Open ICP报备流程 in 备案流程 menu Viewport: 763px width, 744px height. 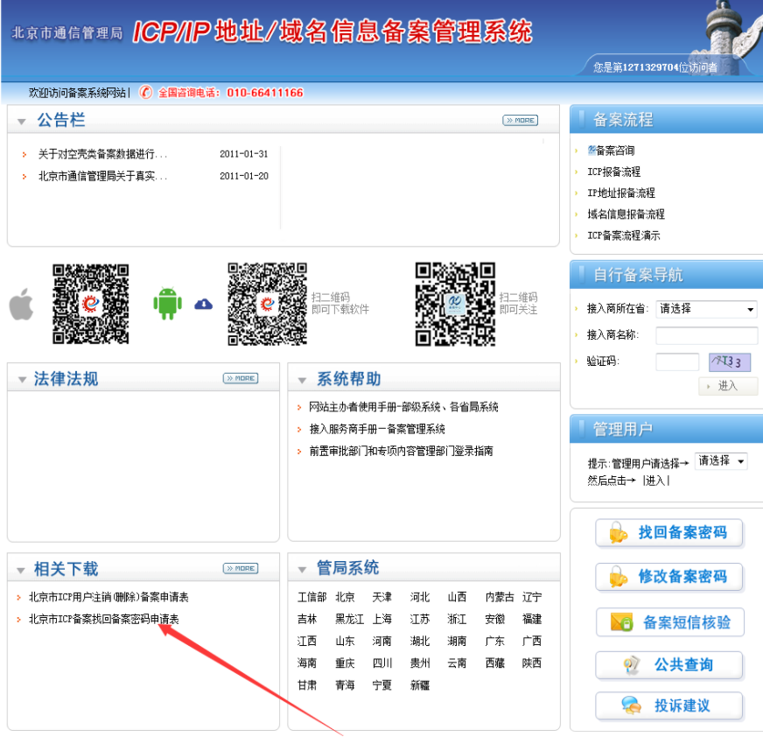[x=613, y=172]
